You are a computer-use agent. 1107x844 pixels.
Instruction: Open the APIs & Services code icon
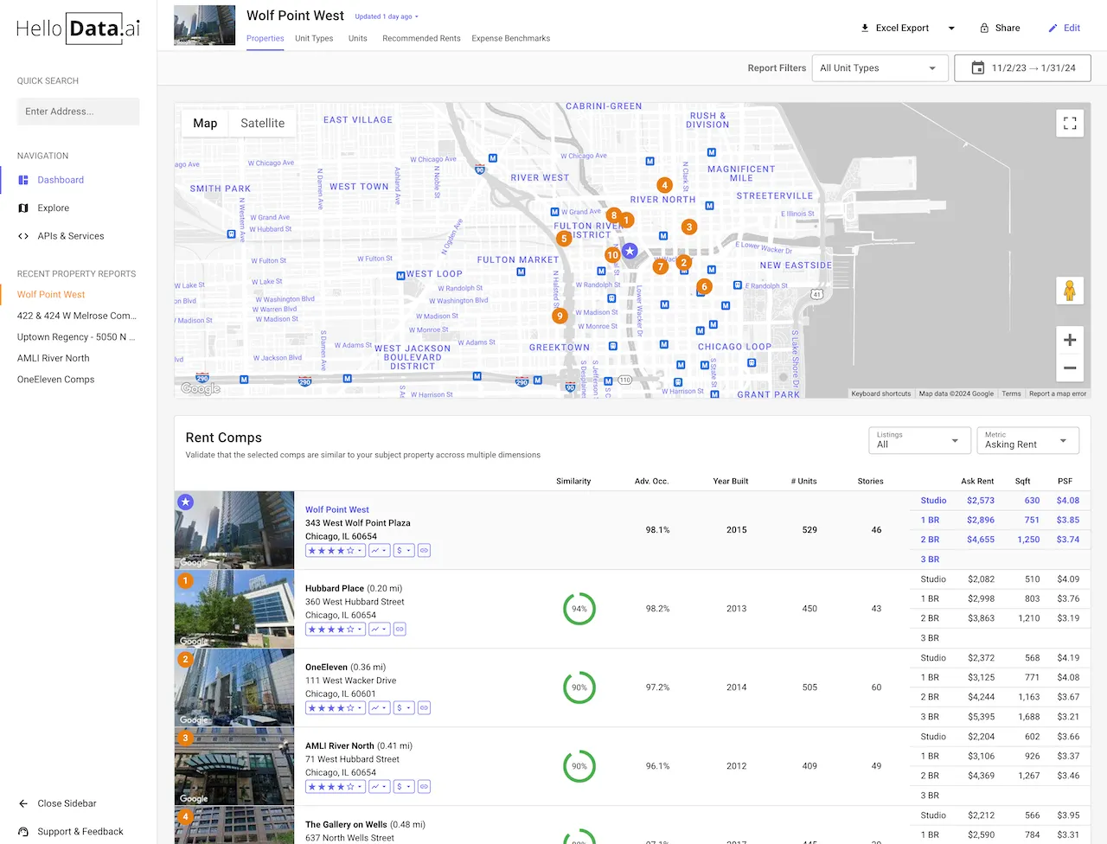23,236
